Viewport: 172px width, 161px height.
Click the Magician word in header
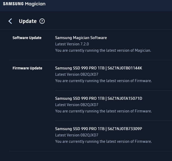pyautogui.click(x=35, y=4)
